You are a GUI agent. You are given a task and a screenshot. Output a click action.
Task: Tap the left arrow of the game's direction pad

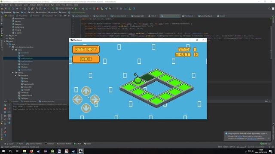pyautogui.click(x=77, y=99)
